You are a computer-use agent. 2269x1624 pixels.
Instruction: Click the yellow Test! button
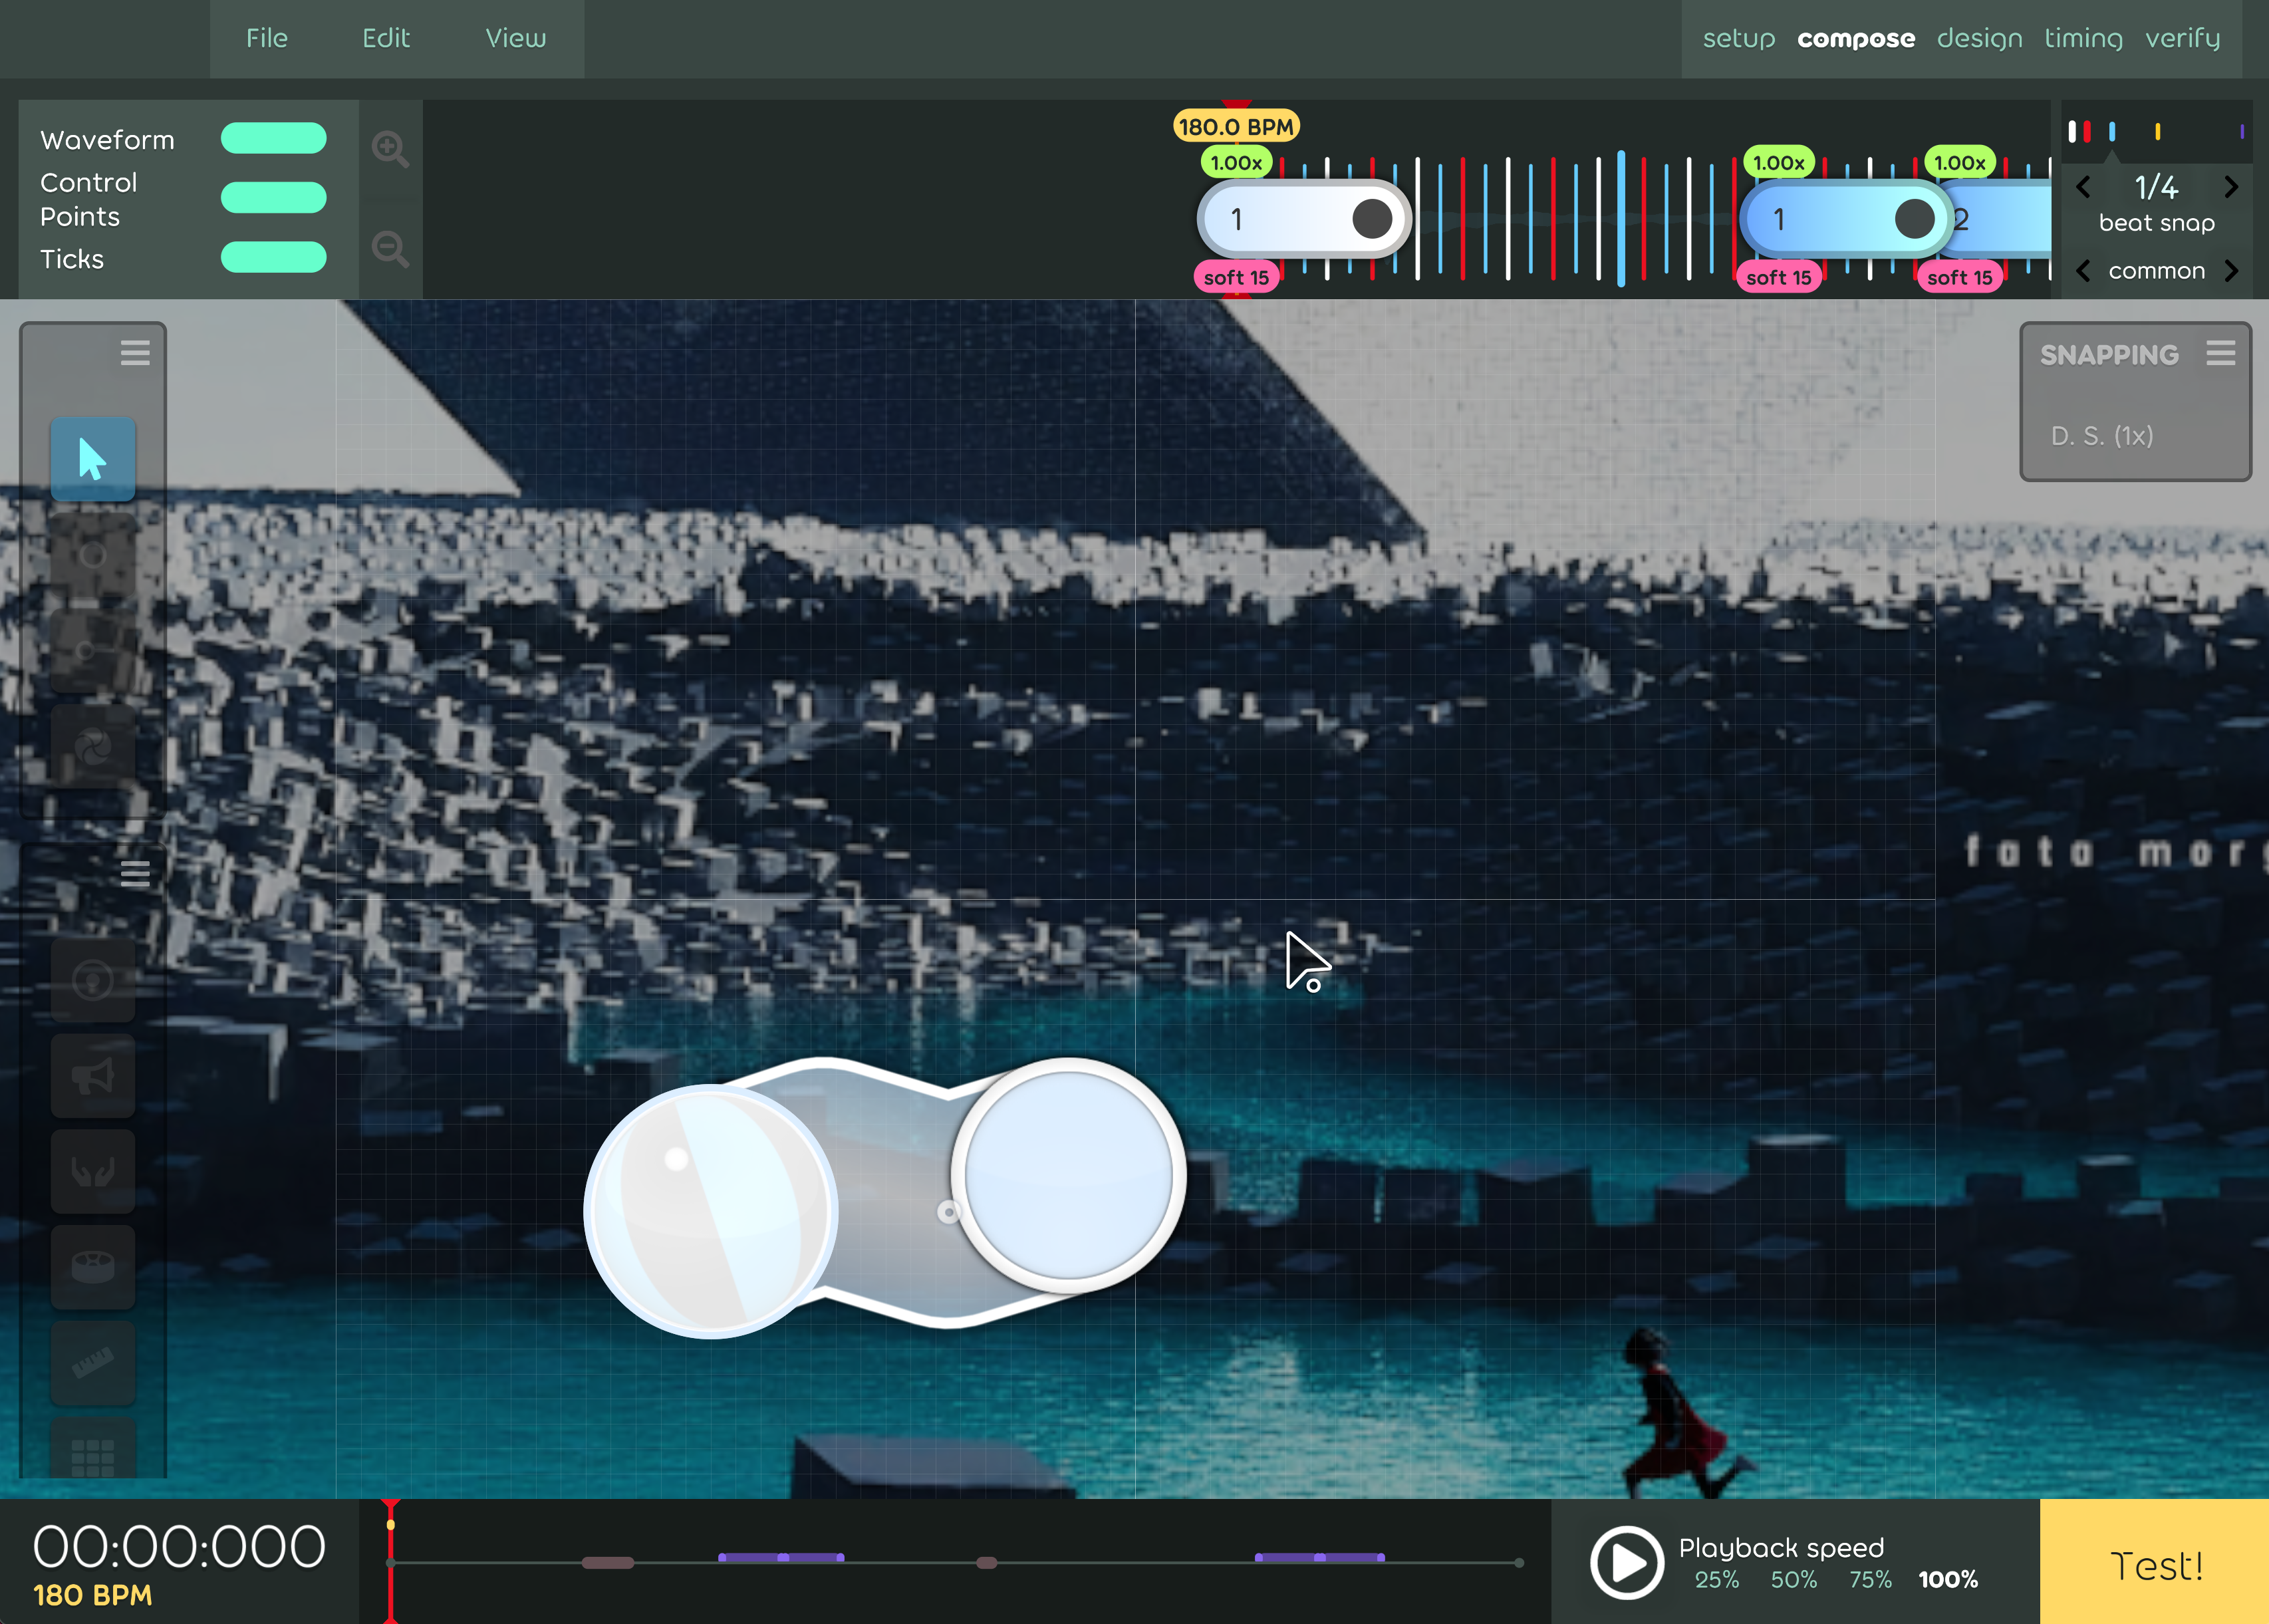click(2154, 1562)
